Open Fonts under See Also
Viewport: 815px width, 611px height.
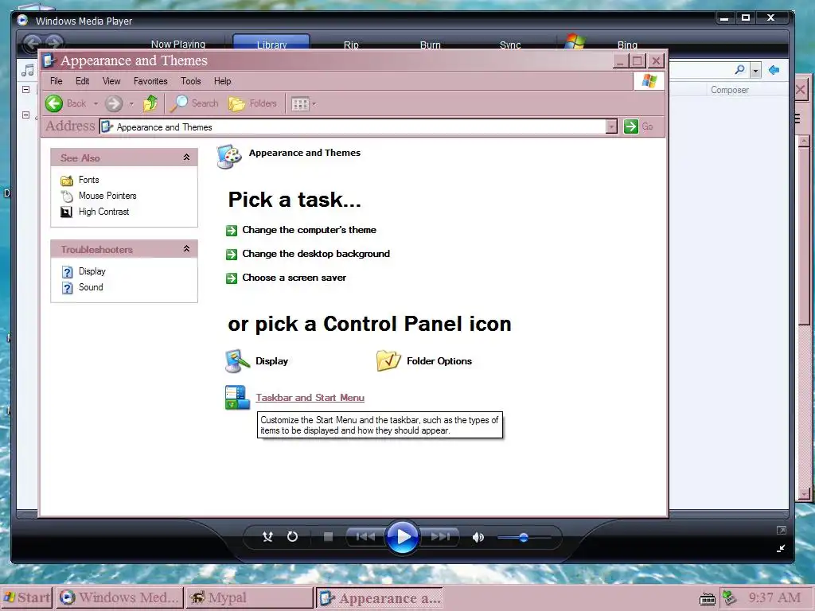tap(89, 180)
